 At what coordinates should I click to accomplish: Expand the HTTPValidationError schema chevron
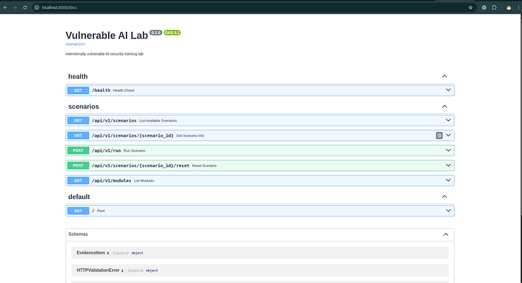pos(123,271)
